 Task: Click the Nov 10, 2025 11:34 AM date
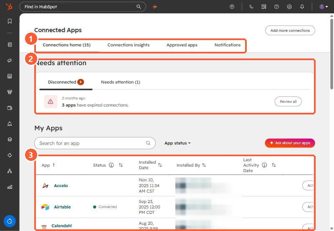click(149, 185)
